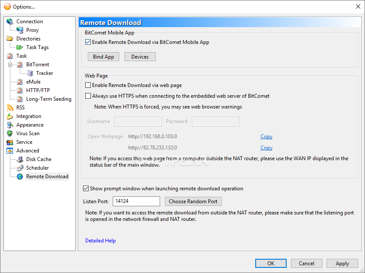Image resolution: width=365 pixels, height=273 pixels.
Task: Disable Remote Download via BitComet Mobile App
Action: [88, 42]
